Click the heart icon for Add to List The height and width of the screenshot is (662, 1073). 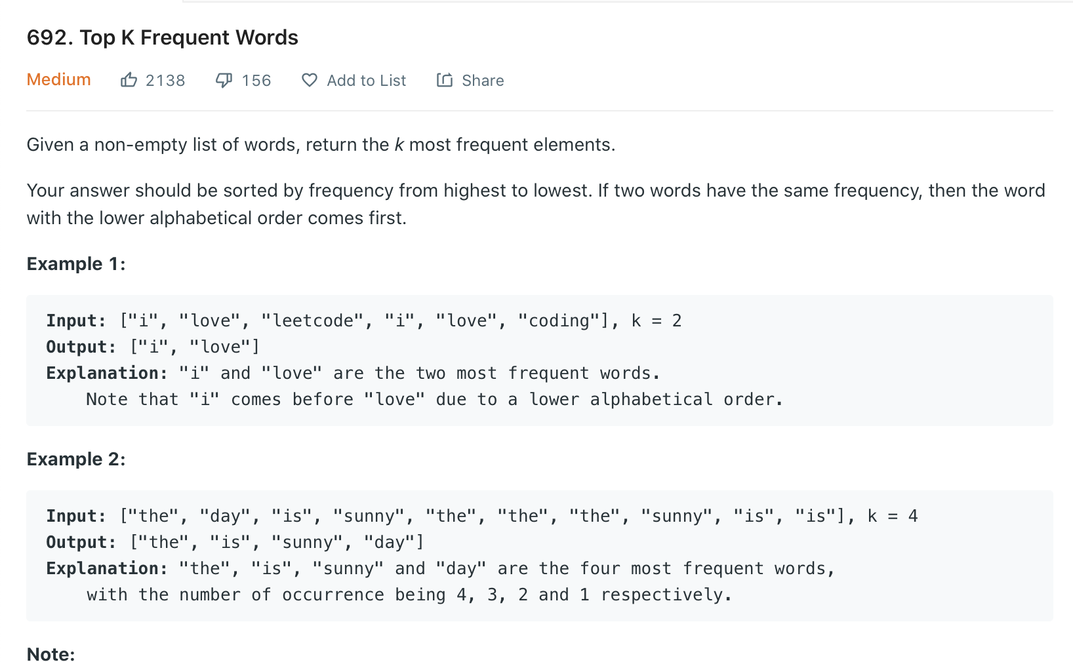[310, 80]
